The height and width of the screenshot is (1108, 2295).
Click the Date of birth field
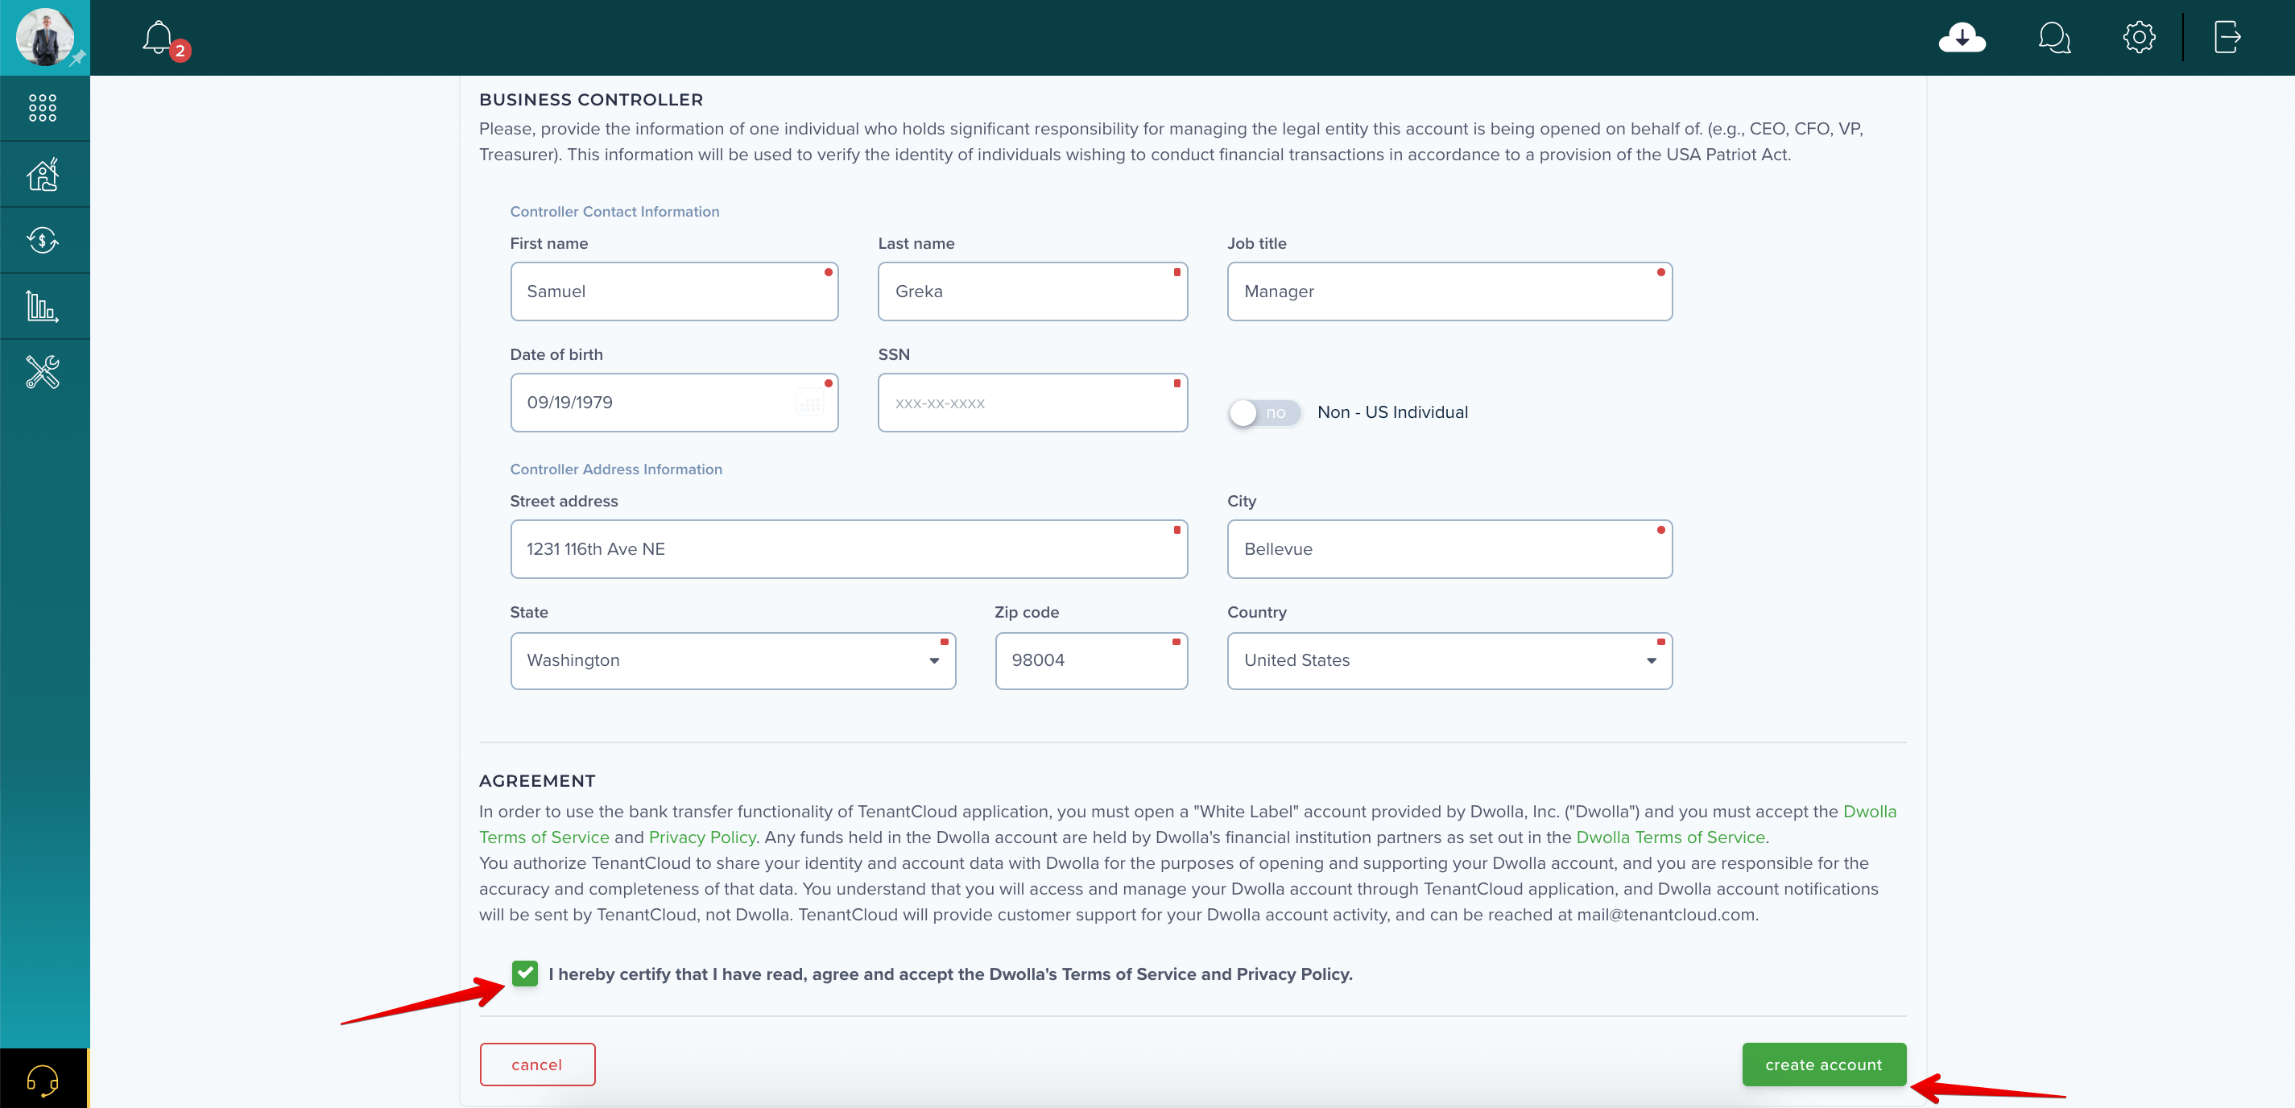pos(673,403)
